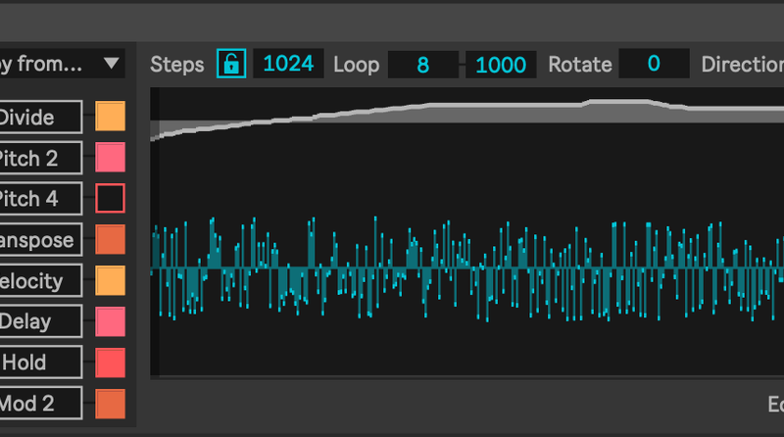Click the Steps value field showing 1024
Screen dimensions: 784x437
coord(288,65)
